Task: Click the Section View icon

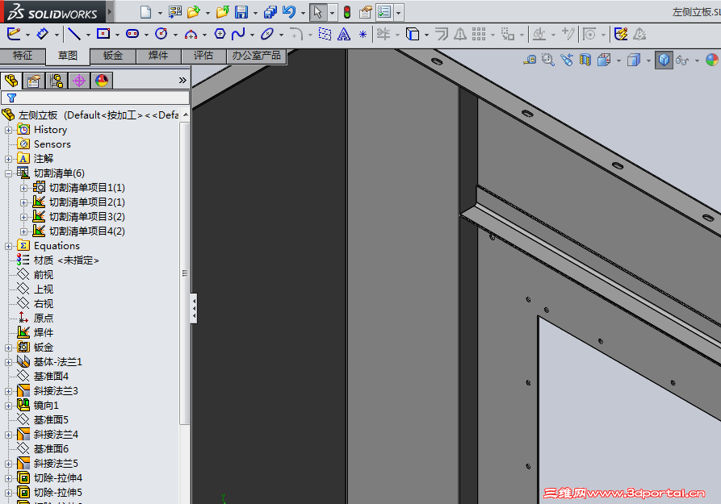Action: tap(585, 60)
